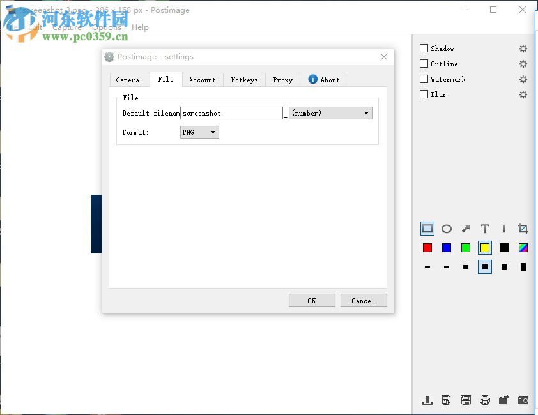The image size is (538, 415).
Task: Enable the Watermark checkbox
Action: (424, 79)
